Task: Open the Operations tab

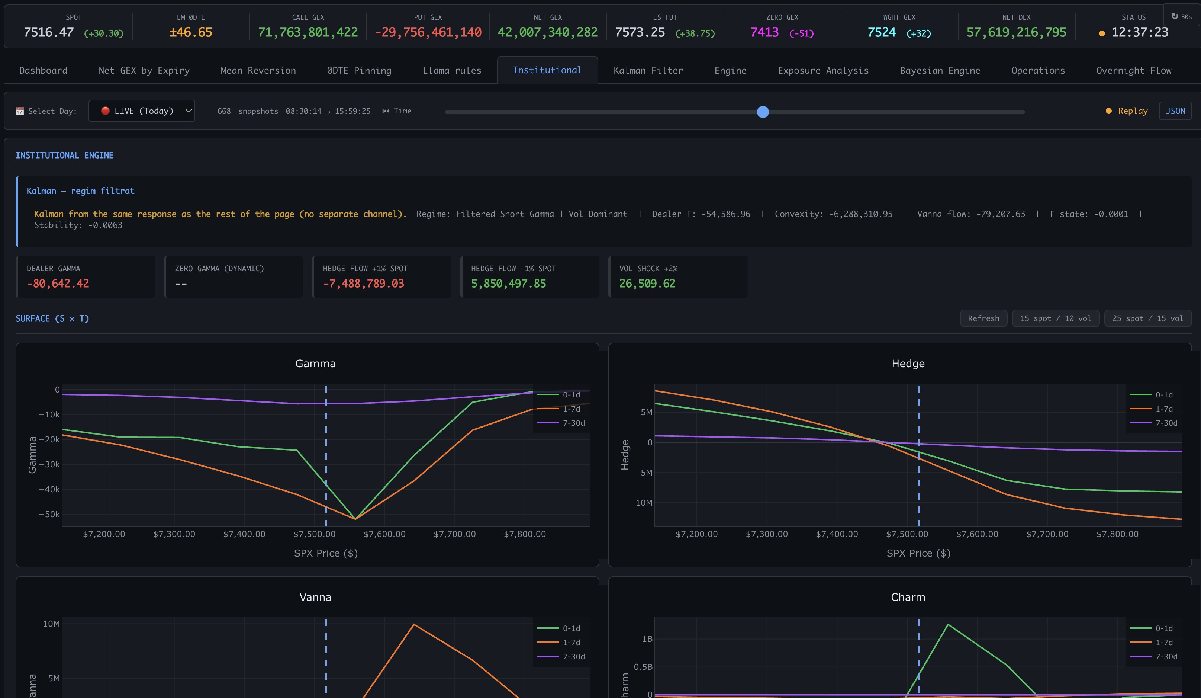Action: click(x=1038, y=71)
